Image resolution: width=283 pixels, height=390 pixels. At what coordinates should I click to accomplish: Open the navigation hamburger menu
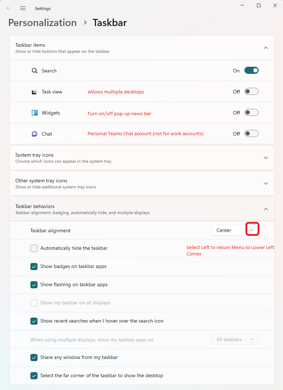[23, 8]
